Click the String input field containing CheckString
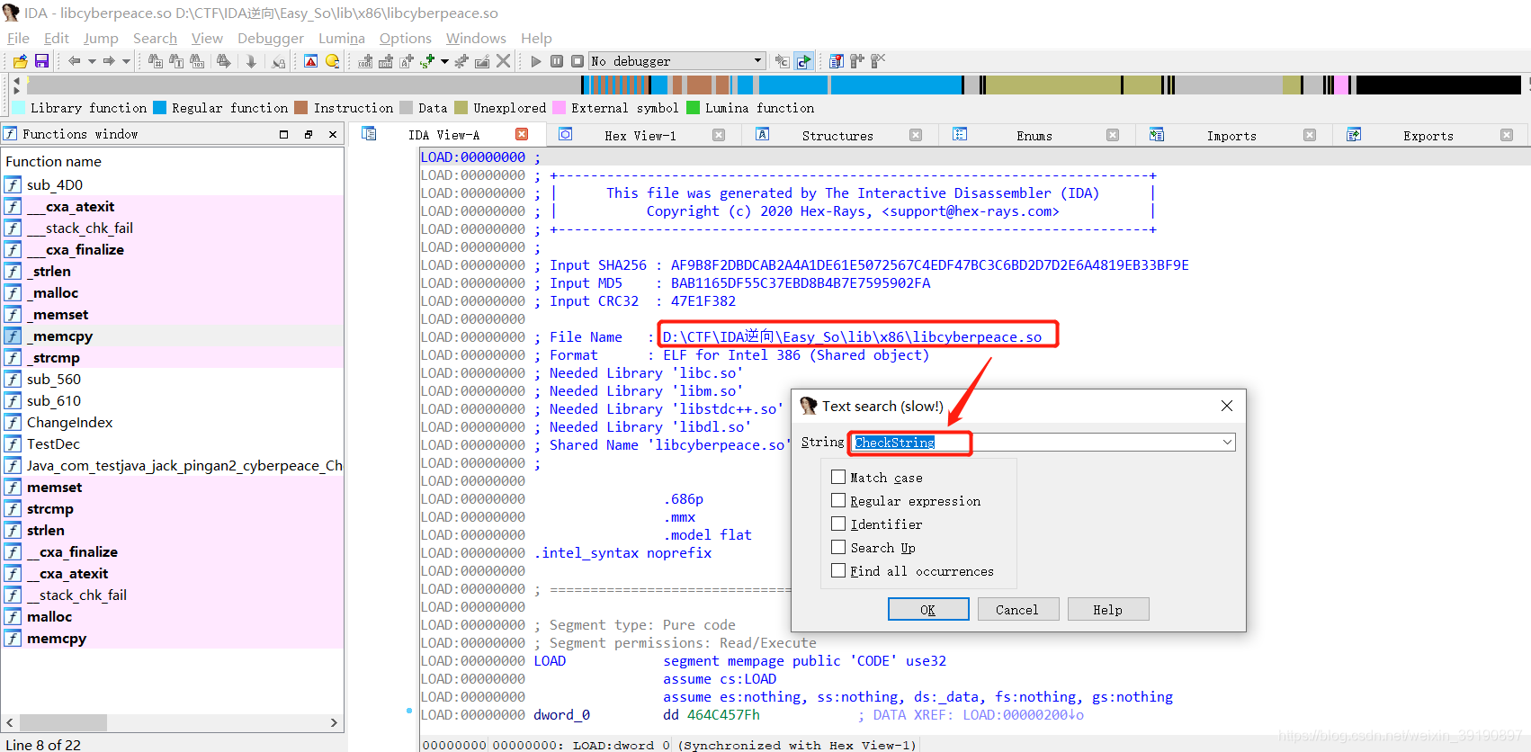The width and height of the screenshot is (1531, 752). point(1043,443)
